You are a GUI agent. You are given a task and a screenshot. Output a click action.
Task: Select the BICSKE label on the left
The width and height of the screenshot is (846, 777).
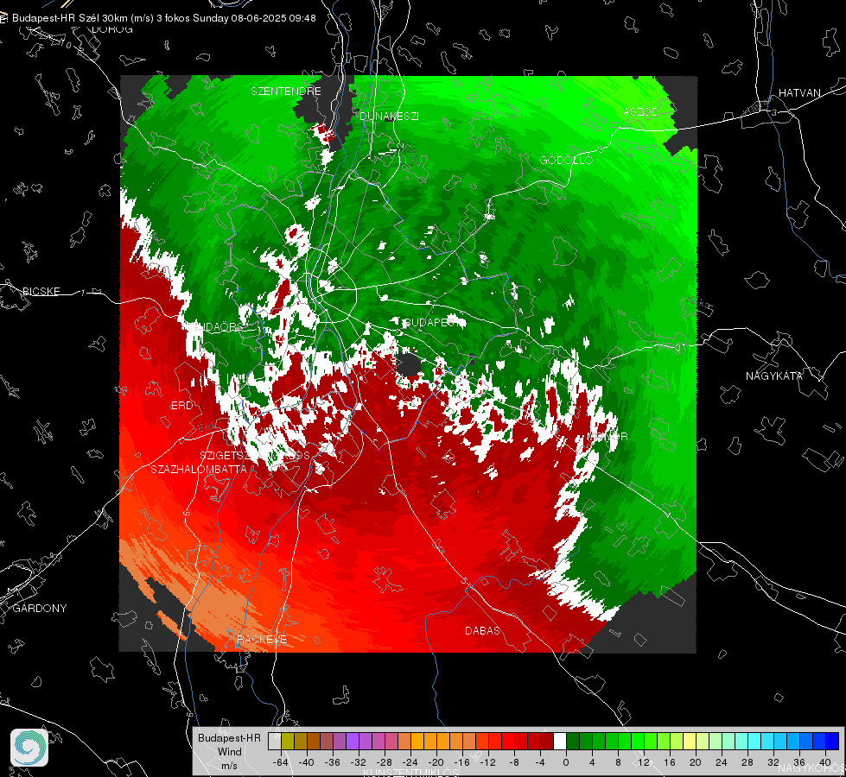41,291
